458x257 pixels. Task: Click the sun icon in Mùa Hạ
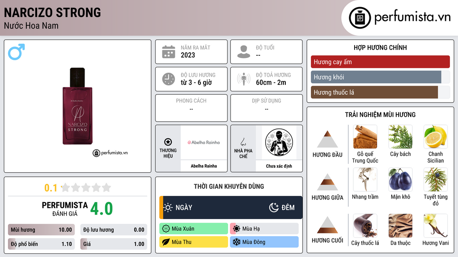coord(237,229)
